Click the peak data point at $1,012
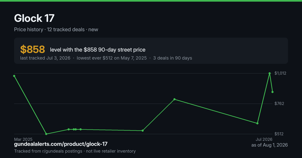This screenshot has height=158, width=302. [270, 73]
